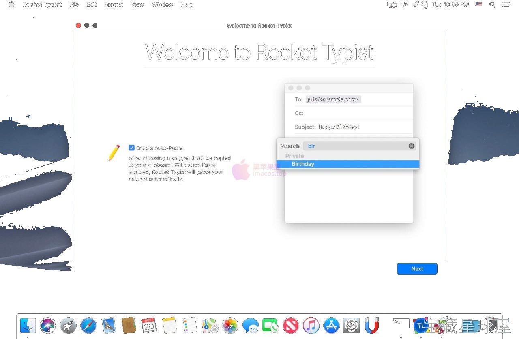Screen dimensions: 519x339
Task: Open Spotlight search magnifier in menu bar
Action: coord(492,5)
